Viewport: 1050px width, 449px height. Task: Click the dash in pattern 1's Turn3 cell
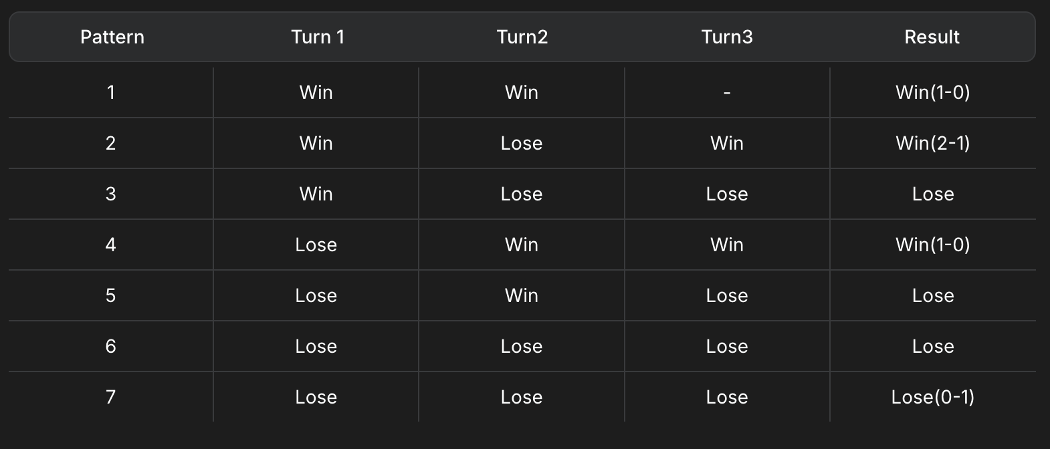pyautogui.click(x=727, y=93)
